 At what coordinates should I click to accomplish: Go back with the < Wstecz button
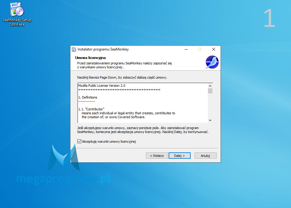point(157,156)
